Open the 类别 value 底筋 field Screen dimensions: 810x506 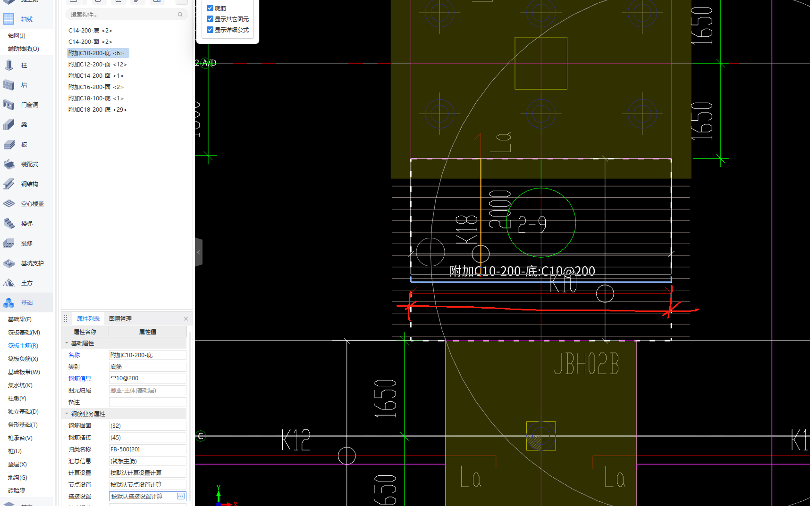148,367
